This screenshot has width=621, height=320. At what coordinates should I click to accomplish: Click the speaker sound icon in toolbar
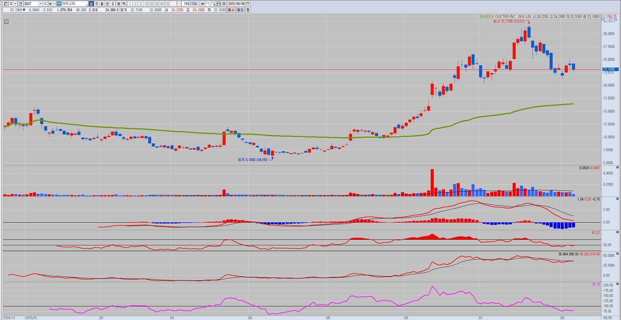click(50, 4)
